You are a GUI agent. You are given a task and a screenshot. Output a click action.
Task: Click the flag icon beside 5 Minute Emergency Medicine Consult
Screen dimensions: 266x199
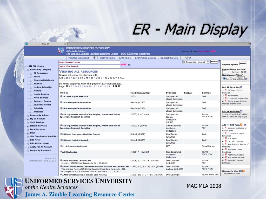61,134
